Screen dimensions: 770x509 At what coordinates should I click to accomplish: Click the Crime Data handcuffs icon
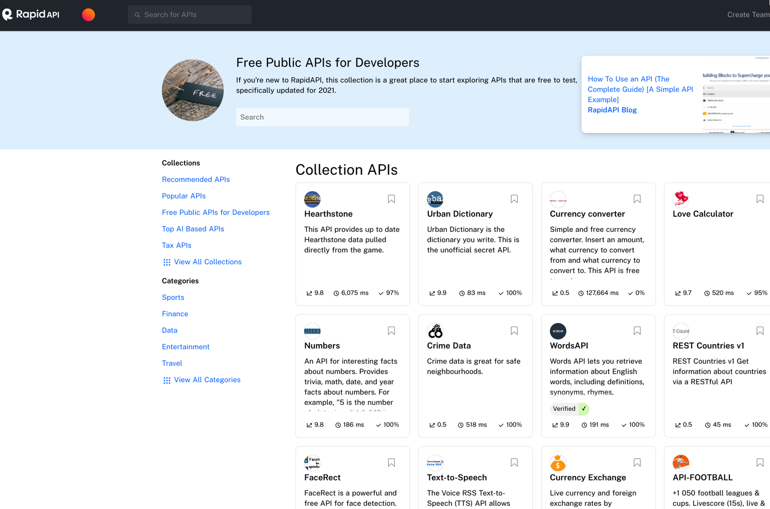click(x=435, y=331)
